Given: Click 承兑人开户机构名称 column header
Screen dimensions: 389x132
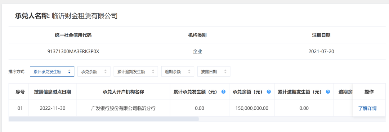Looking at the screenshot, I should pyautogui.click(x=123, y=92).
